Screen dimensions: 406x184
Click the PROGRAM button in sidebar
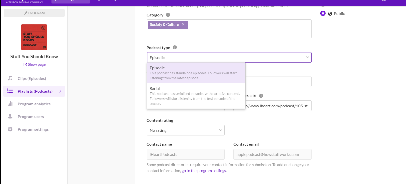tap(34, 13)
